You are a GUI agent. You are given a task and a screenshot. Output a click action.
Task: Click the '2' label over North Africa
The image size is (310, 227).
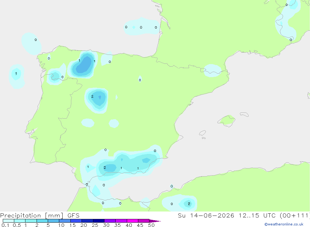189,204
